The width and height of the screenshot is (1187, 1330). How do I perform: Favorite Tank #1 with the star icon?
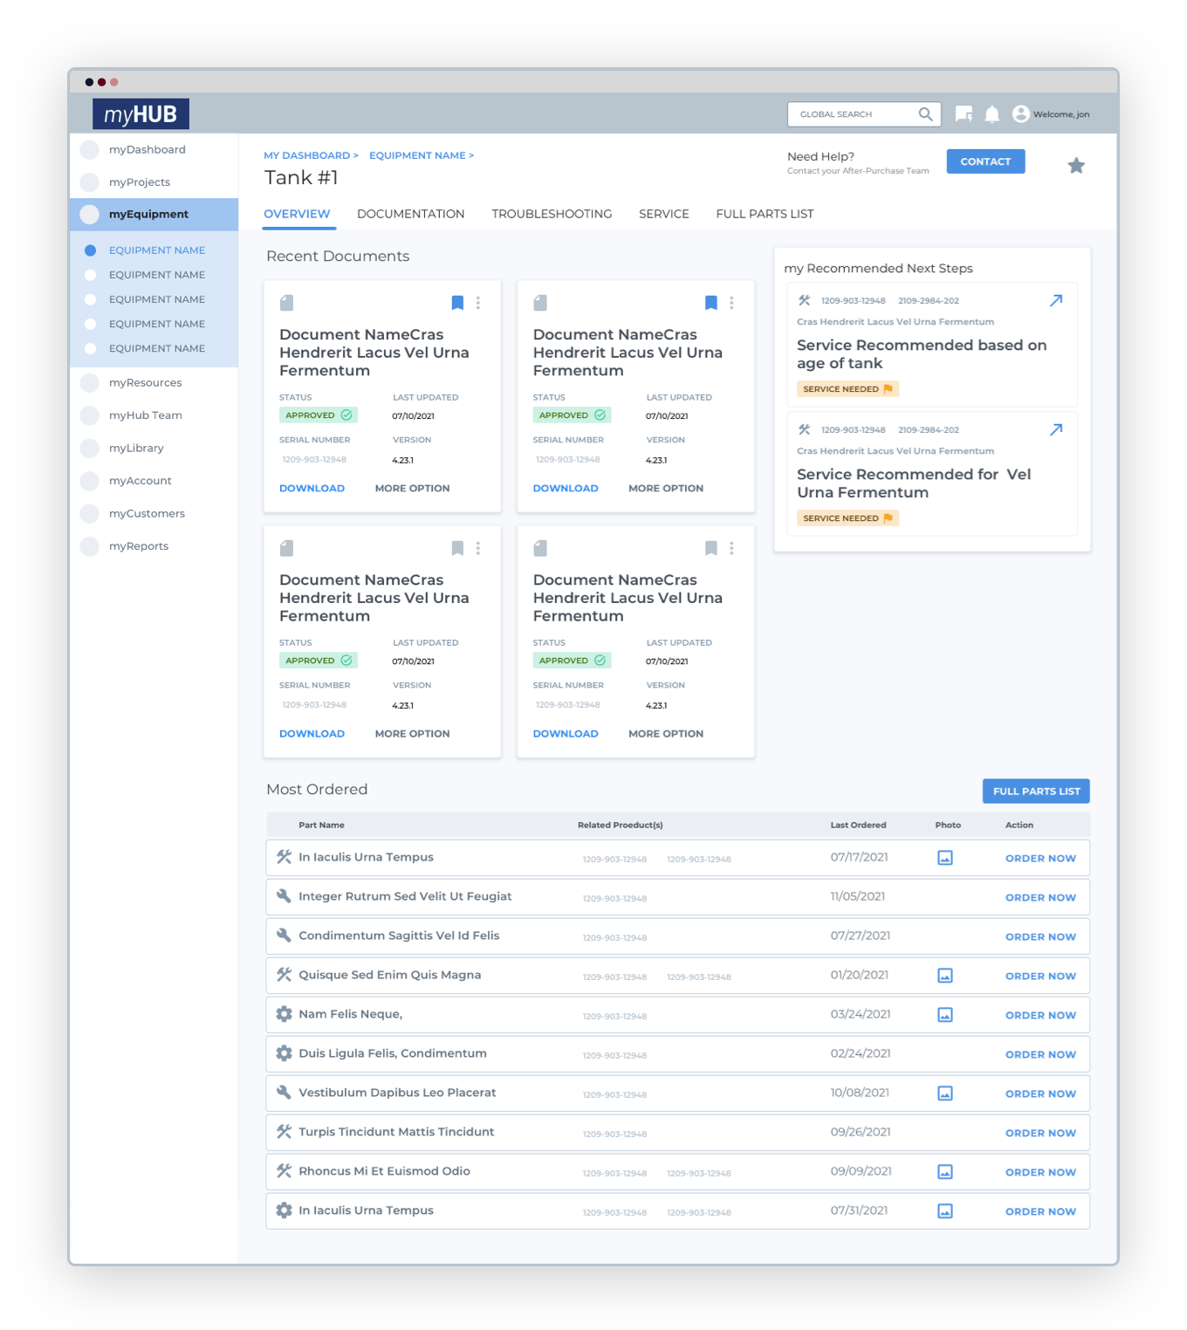[x=1076, y=166]
